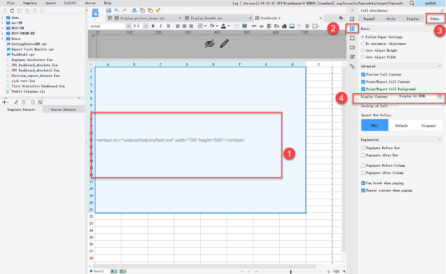Screen dimensions: 446x274
Task: Enable Paginate Before Row
Action: point(363,148)
